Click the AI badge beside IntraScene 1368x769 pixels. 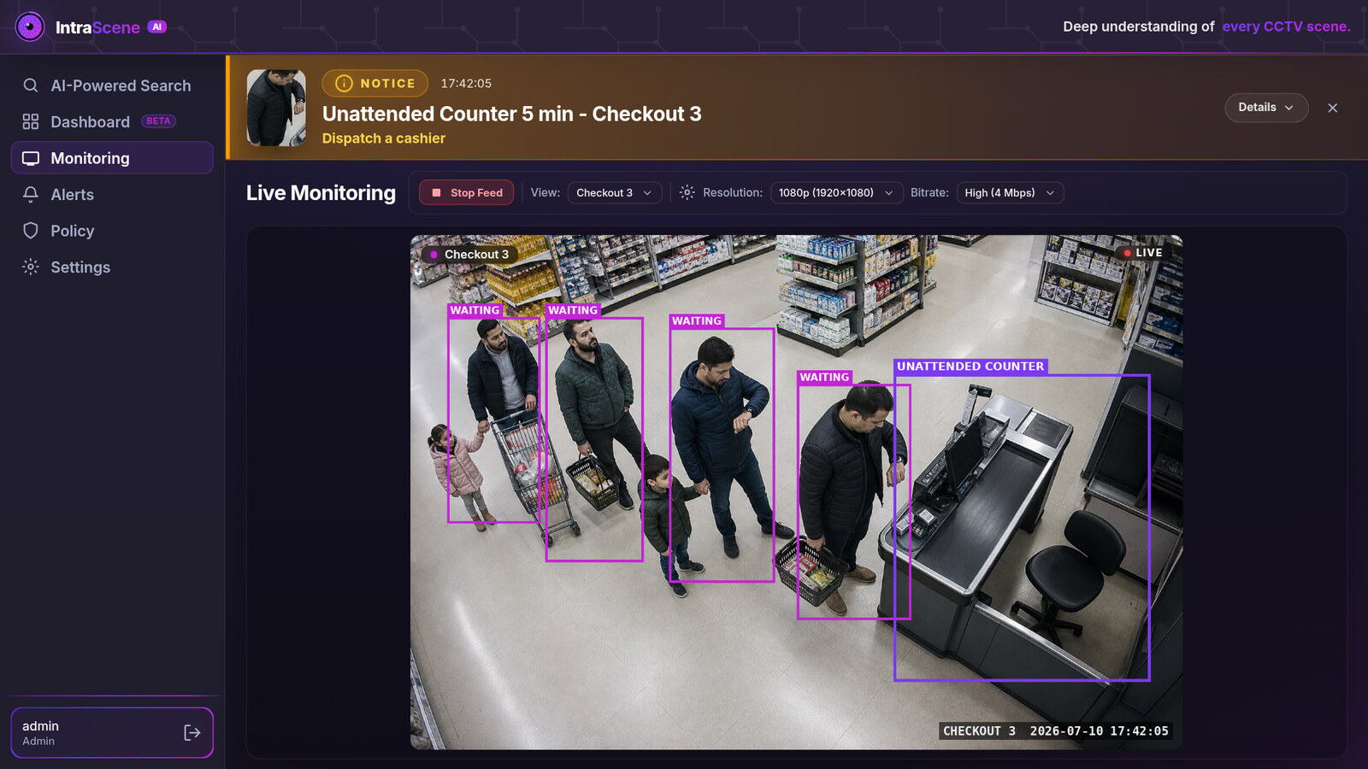pyautogui.click(x=157, y=26)
